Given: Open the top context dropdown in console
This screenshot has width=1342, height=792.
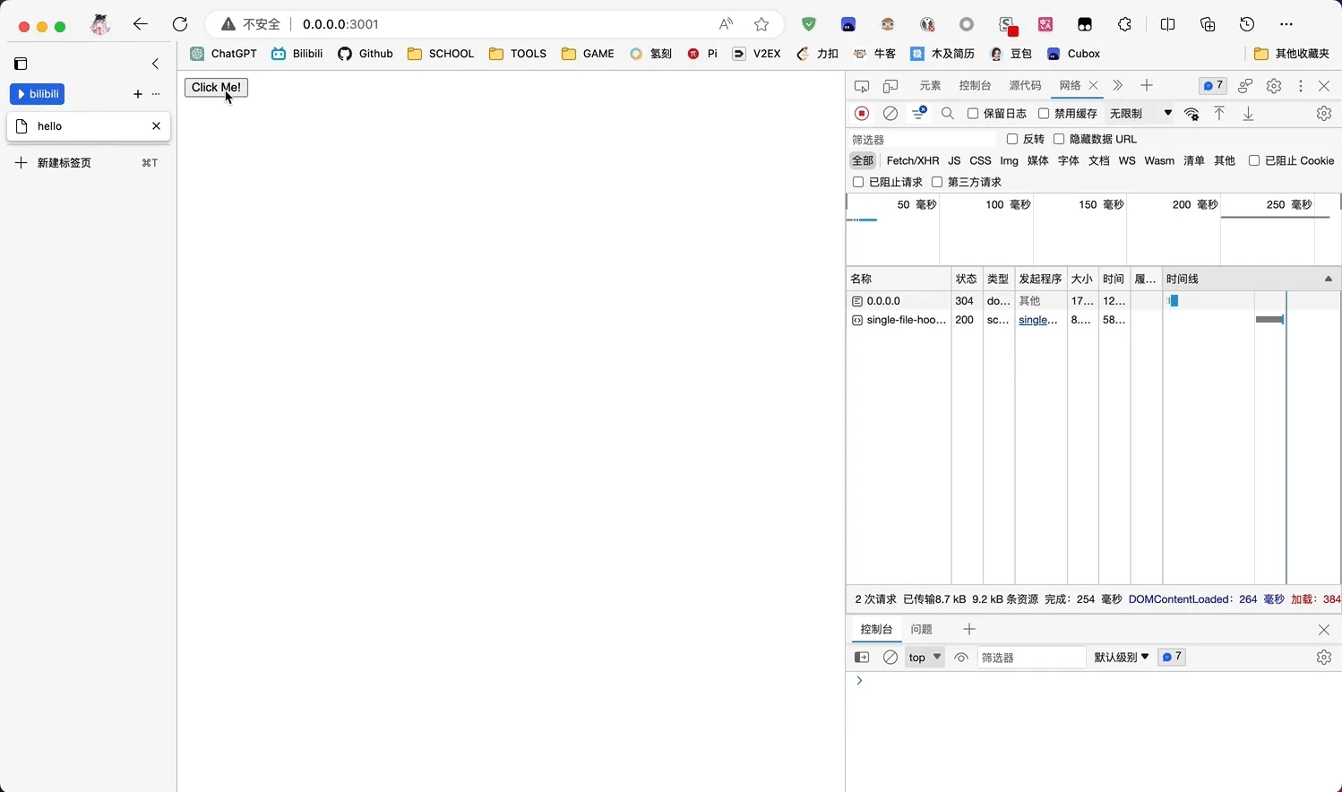Looking at the screenshot, I should [924, 658].
